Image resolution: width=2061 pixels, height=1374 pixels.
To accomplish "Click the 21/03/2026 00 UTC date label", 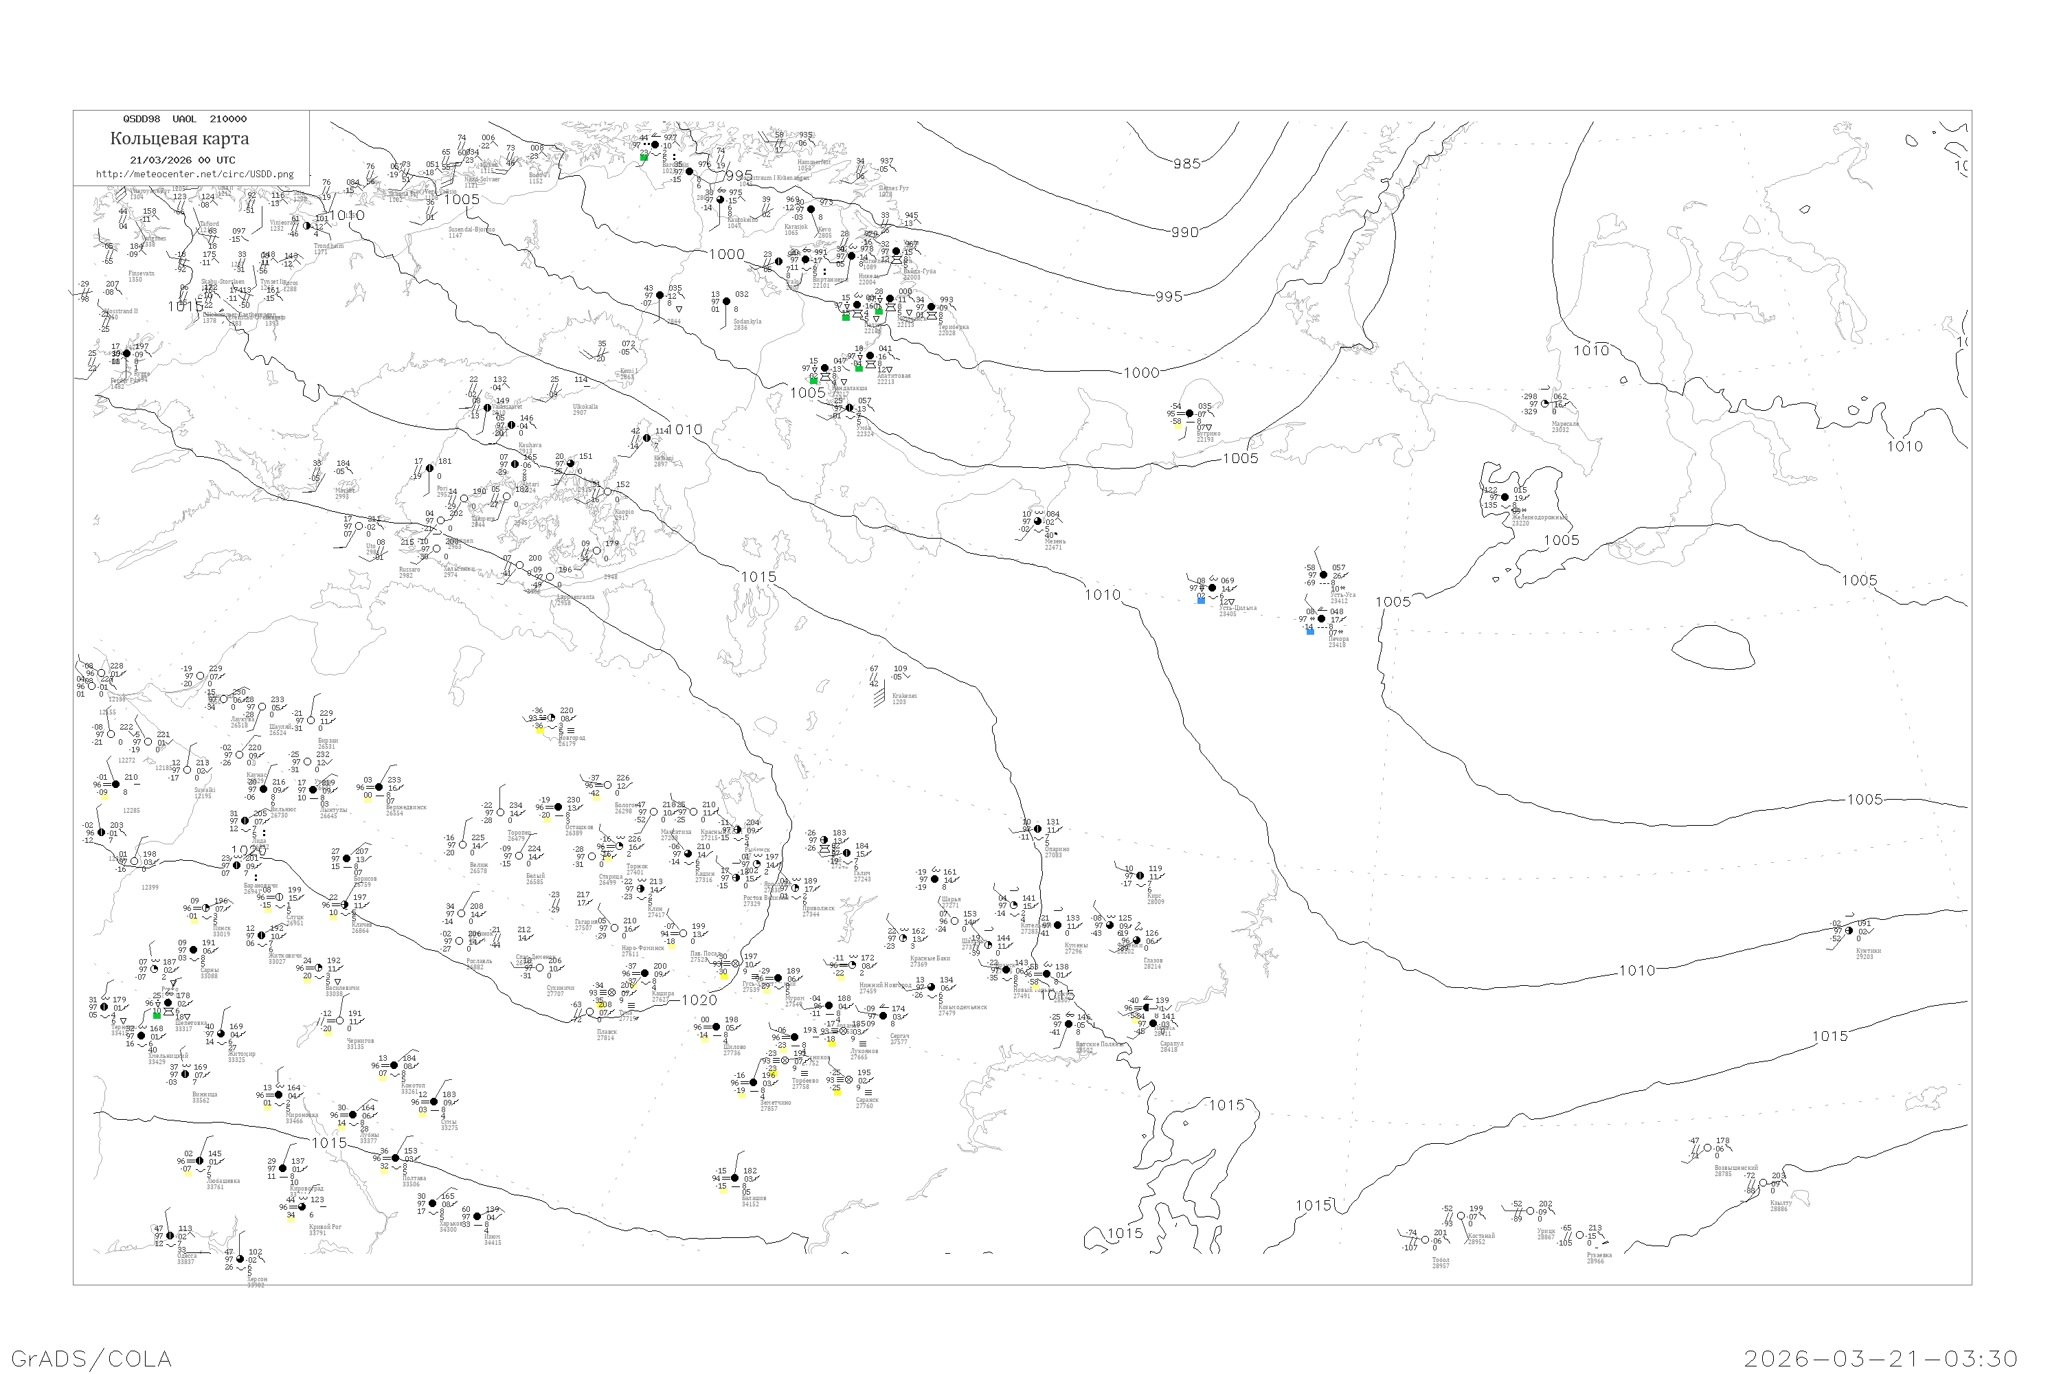I will (182, 159).
